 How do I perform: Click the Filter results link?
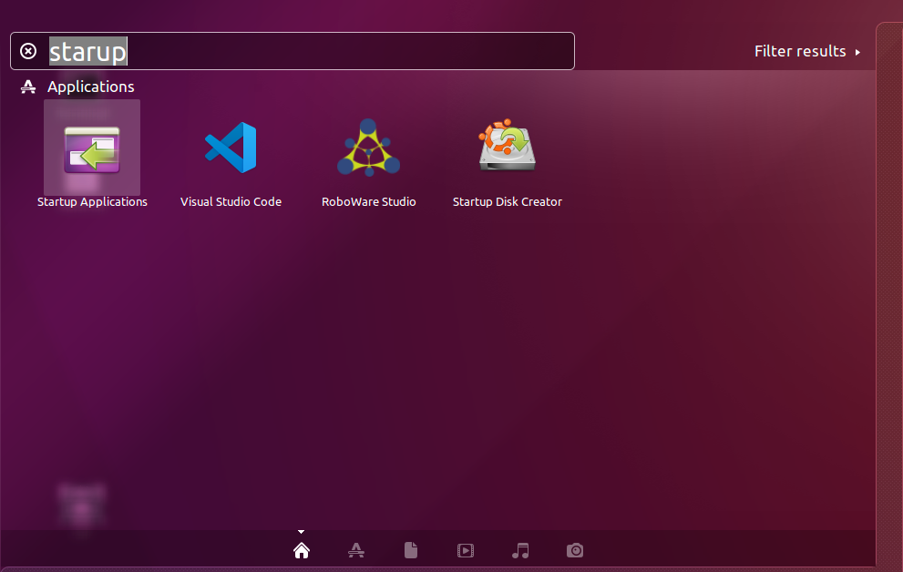(798, 51)
